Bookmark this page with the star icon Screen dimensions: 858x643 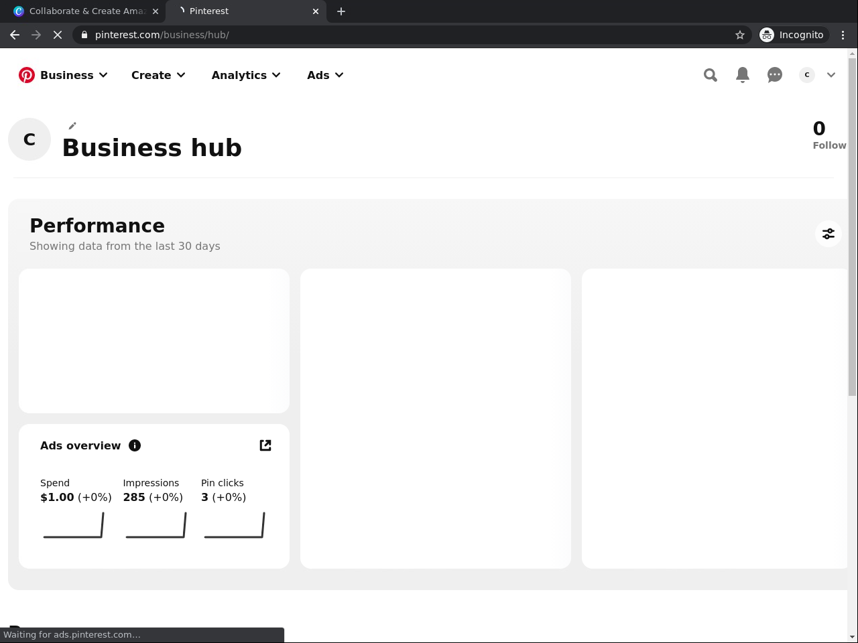click(x=740, y=35)
